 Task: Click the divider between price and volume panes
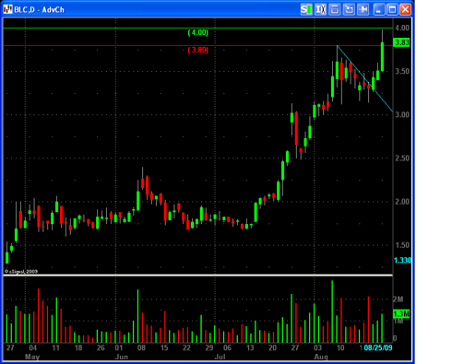pyautogui.click(x=198, y=275)
